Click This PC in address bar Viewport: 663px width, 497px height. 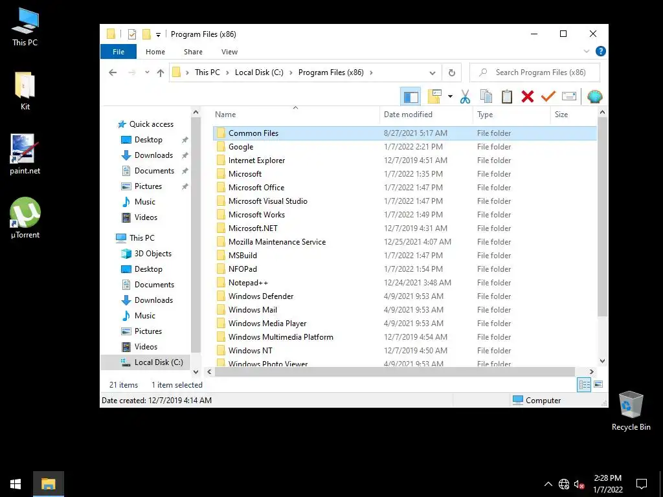pyautogui.click(x=207, y=72)
